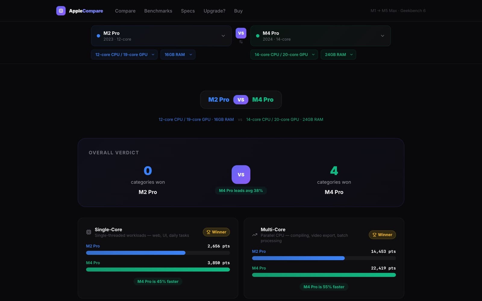Click the M2 Pro name under Overall Verdict
This screenshot has height=301, width=482.
tap(148, 192)
